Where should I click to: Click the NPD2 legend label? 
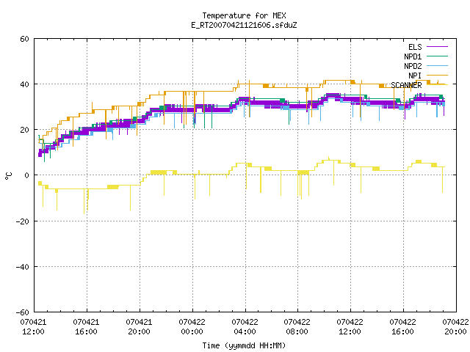click(x=413, y=66)
